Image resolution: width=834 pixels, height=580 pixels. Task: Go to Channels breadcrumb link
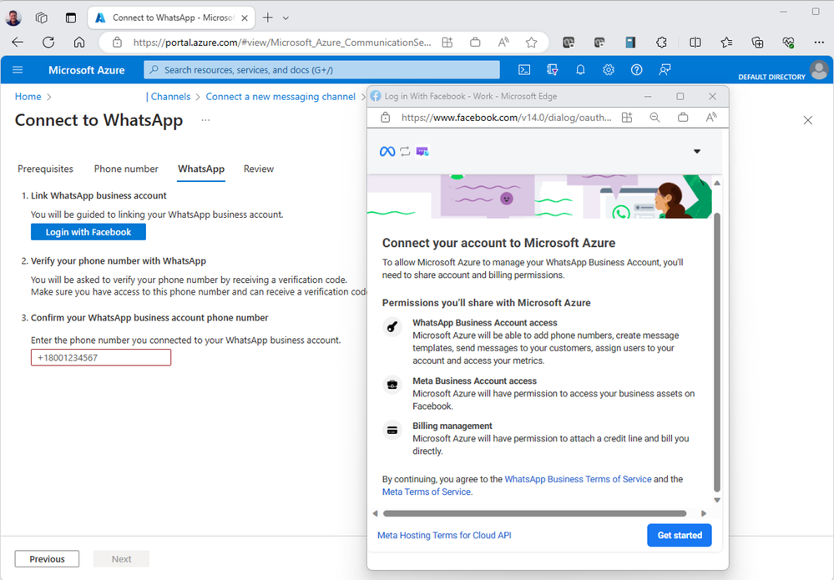click(x=170, y=97)
